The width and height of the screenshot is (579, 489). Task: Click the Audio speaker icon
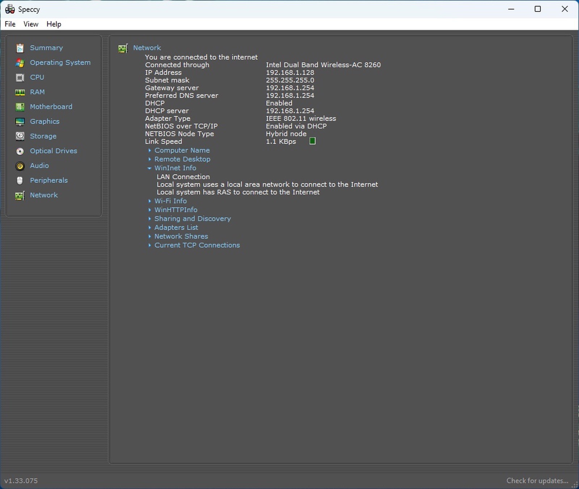pos(20,166)
